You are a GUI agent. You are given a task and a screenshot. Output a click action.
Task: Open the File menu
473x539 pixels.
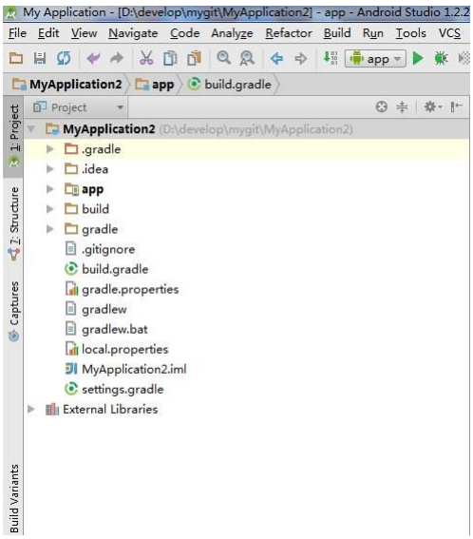point(17,33)
